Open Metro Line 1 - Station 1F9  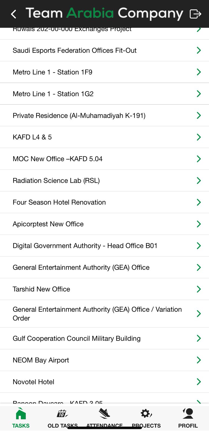pos(52,72)
